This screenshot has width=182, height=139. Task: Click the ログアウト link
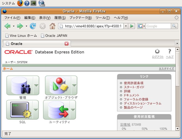[x=158, y=57]
